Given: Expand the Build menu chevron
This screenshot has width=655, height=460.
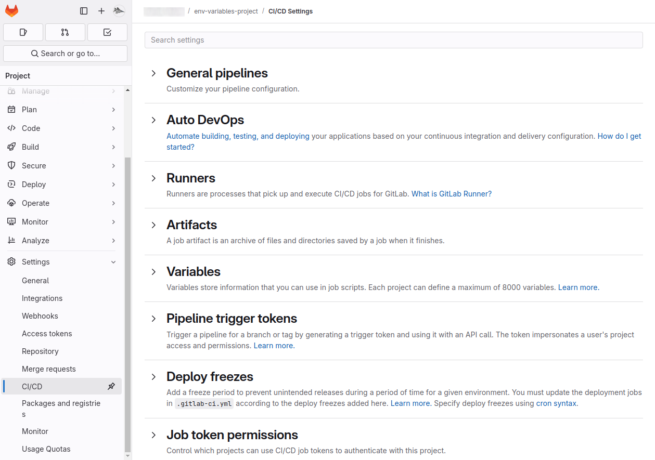Looking at the screenshot, I should (x=113, y=147).
